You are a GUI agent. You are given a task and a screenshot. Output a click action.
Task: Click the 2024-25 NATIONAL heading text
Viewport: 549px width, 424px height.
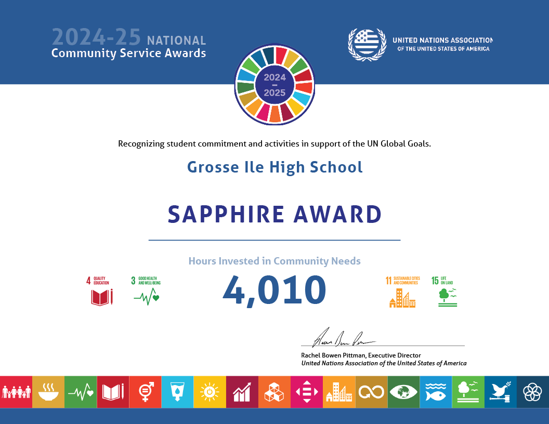click(x=129, y=37)
